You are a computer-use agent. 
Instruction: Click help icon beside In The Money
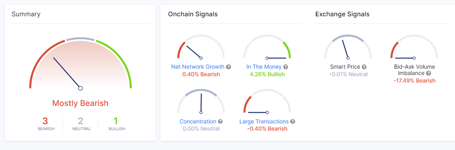pyautogui.click(x=286, y=67)
